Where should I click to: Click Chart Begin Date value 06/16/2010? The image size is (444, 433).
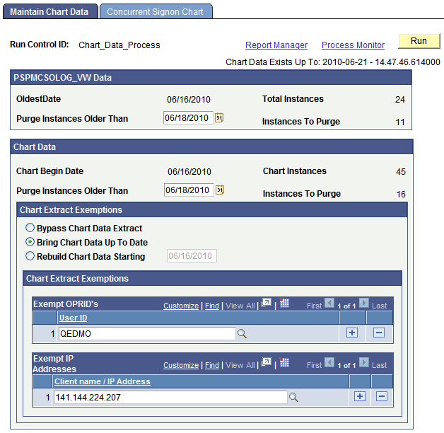(189, 172)
